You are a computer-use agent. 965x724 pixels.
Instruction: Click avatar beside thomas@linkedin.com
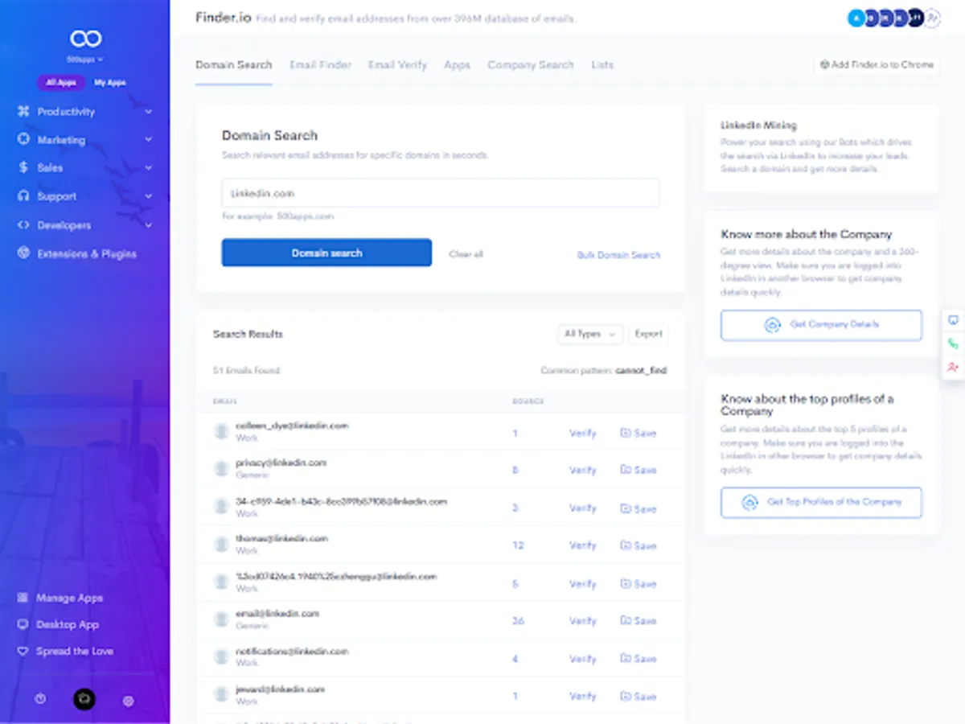click(221, 545)
